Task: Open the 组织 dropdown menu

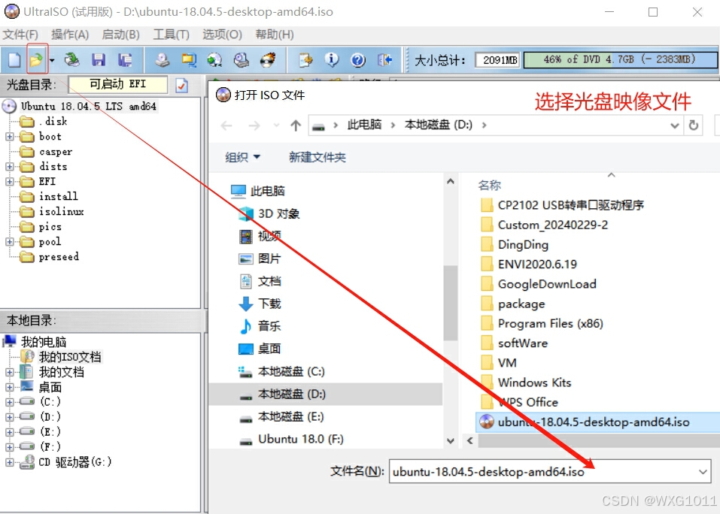Action: click(x=242, y=157)
